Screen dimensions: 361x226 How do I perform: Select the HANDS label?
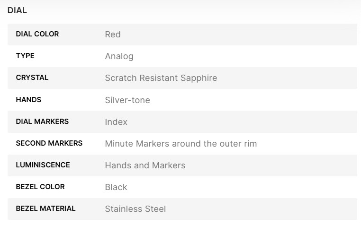pyautogui.click(x=28, y=99)
